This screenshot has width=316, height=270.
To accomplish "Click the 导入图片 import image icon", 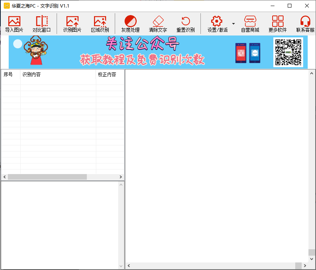I will (14, 22).
